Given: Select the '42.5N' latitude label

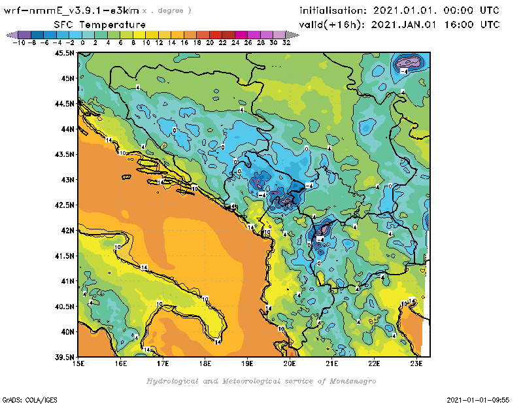Looking at the screenshot, I should pos(64,205).
